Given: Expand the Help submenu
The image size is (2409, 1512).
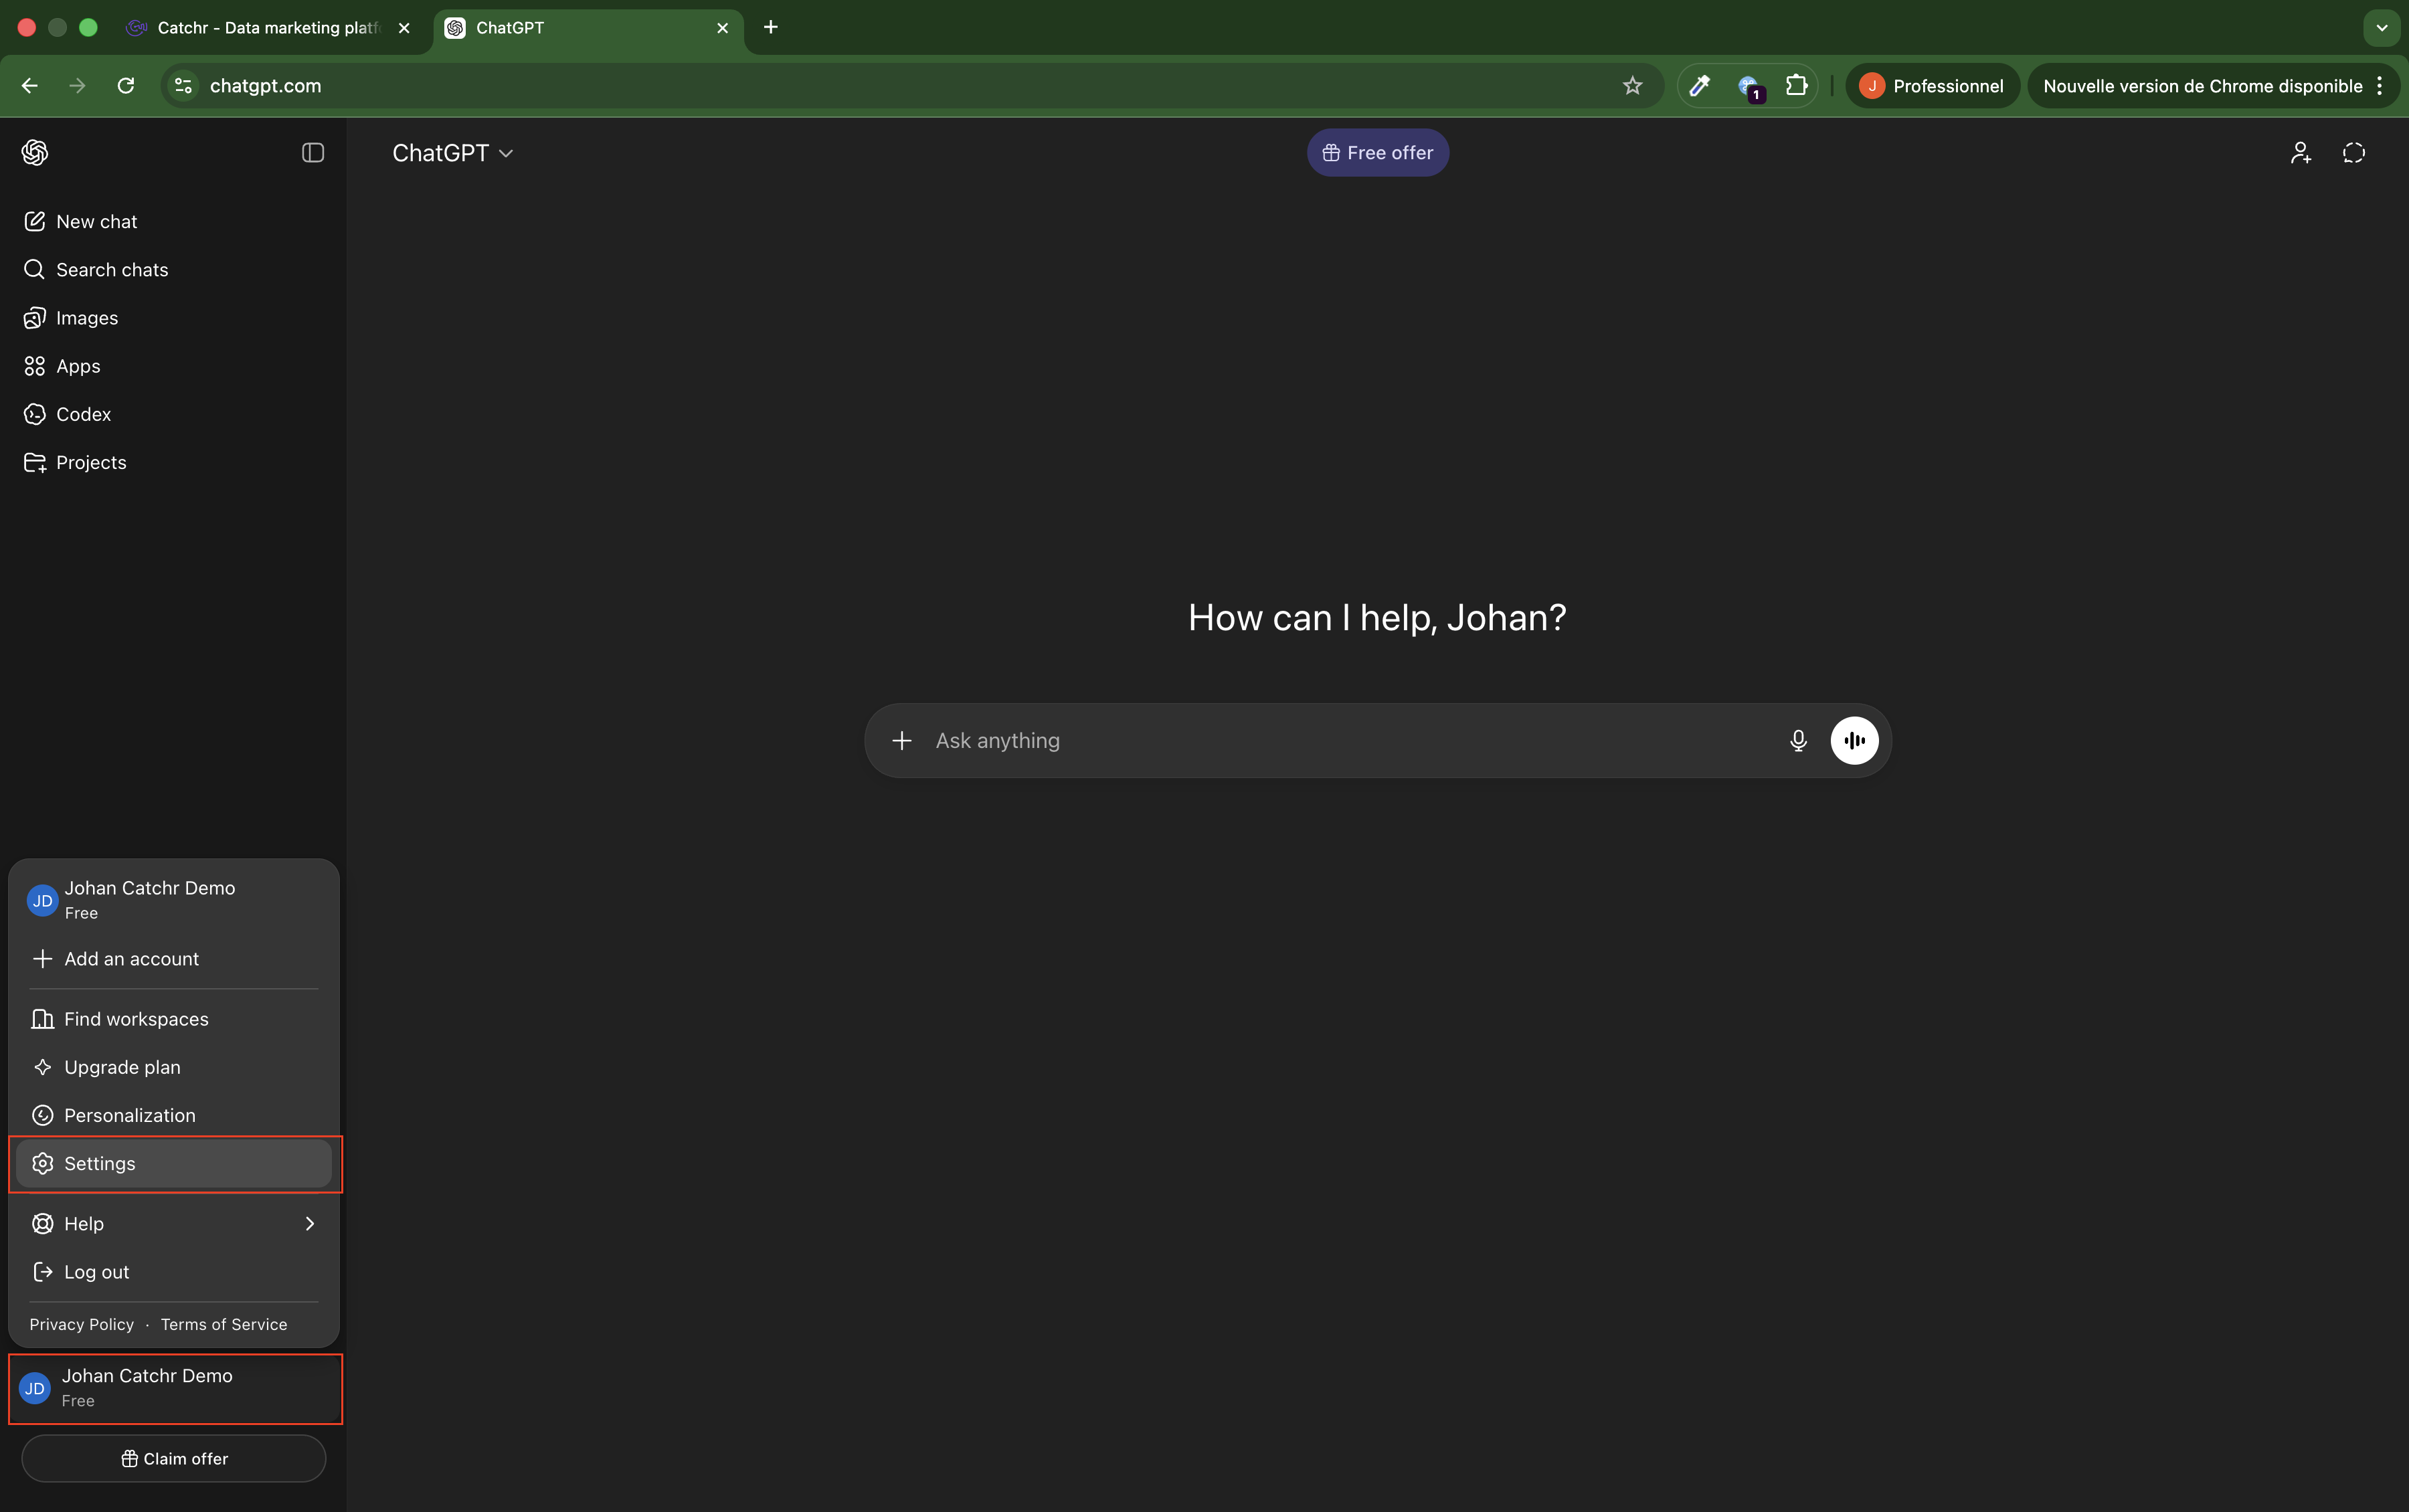Looking at the screenshot, I should 173,1223.
